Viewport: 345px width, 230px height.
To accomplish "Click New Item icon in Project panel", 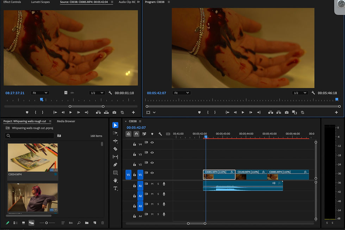I will tap(95, 223).
